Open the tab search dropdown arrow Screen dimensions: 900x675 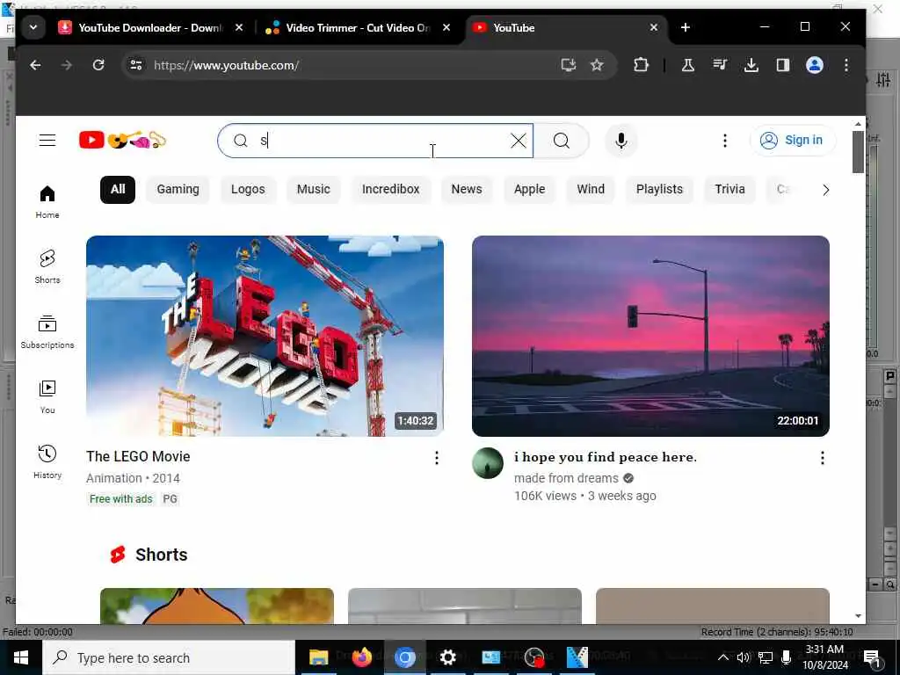click(x=33, y=27)
